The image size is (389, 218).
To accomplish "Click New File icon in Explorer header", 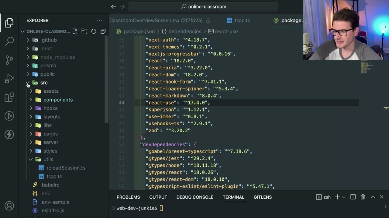I will pyautogui.click(x=75, y=31).
